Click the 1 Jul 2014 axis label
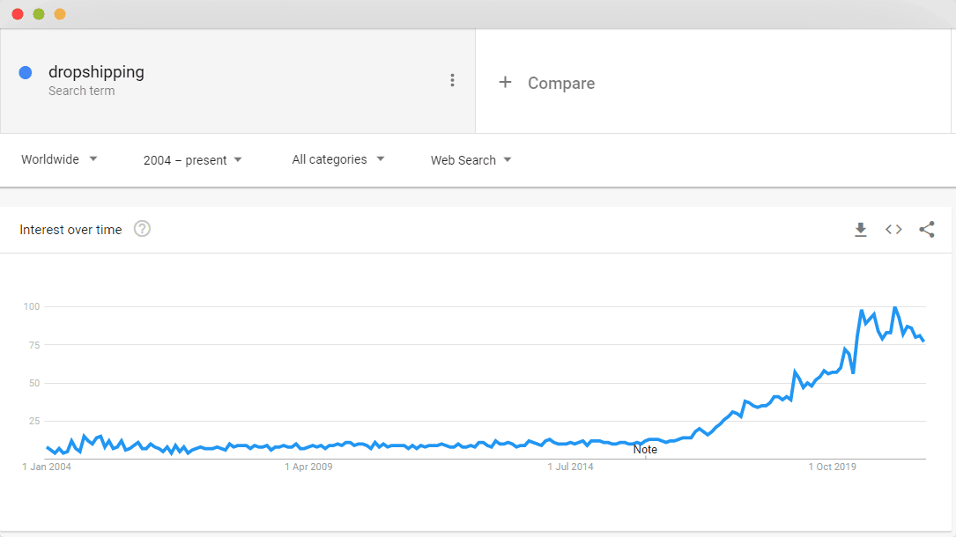Screen dimensions: 956x537 (570, 467)
